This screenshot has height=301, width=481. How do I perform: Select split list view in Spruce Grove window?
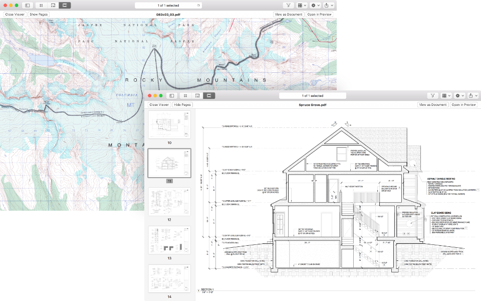(197, 95)
